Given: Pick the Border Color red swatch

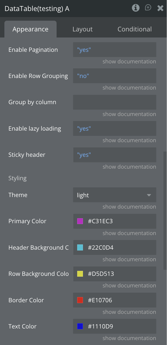Looking at the screenshot, I should click(x=80, y=300).
